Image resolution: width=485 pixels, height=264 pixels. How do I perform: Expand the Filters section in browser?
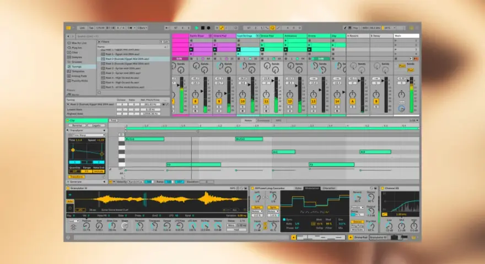coord(99,42)
